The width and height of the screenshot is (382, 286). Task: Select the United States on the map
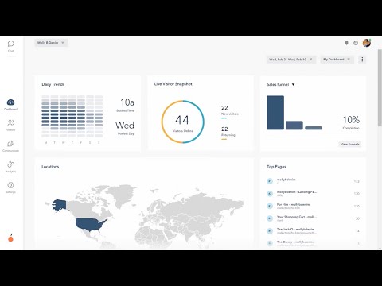(90, 224)
